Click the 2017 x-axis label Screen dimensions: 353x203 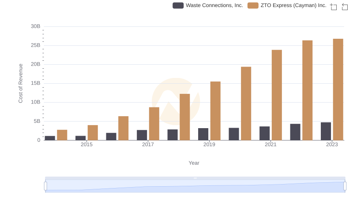point(148,144)
